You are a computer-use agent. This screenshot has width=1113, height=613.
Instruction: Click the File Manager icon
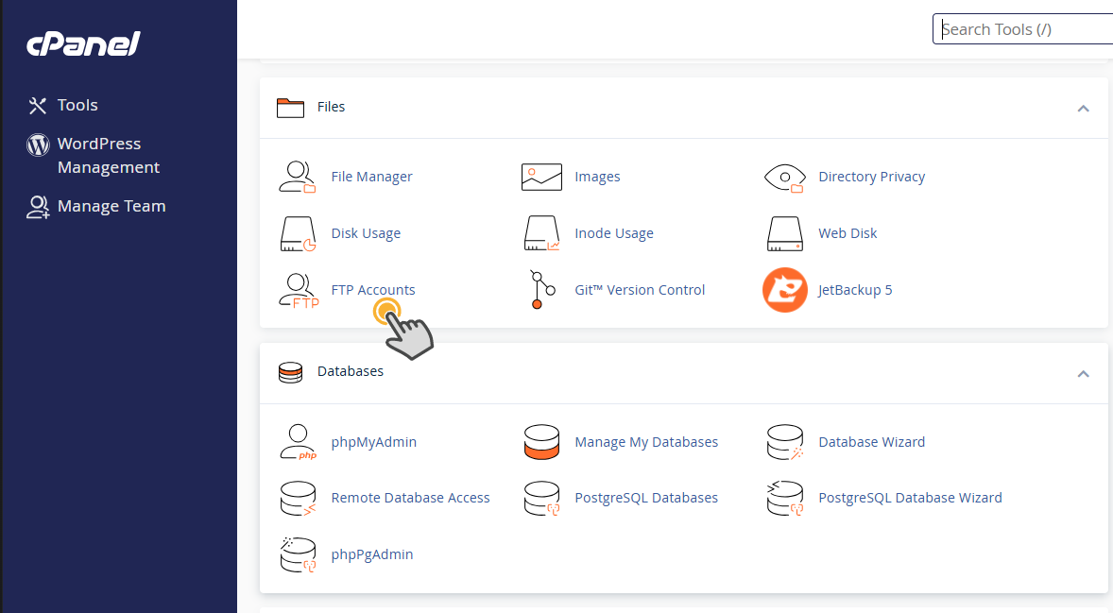298,177
